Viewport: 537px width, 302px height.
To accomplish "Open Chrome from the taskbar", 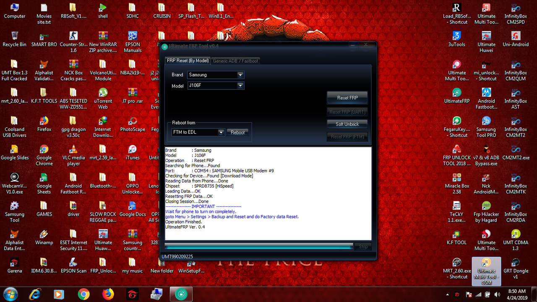I will coord(83,294).
